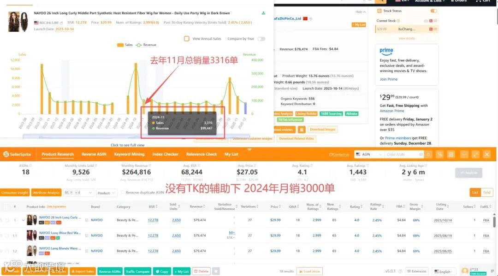The width and height of the screenshot is (498, 276).
Task: Sort by Price column
Action: coord(275,206)
